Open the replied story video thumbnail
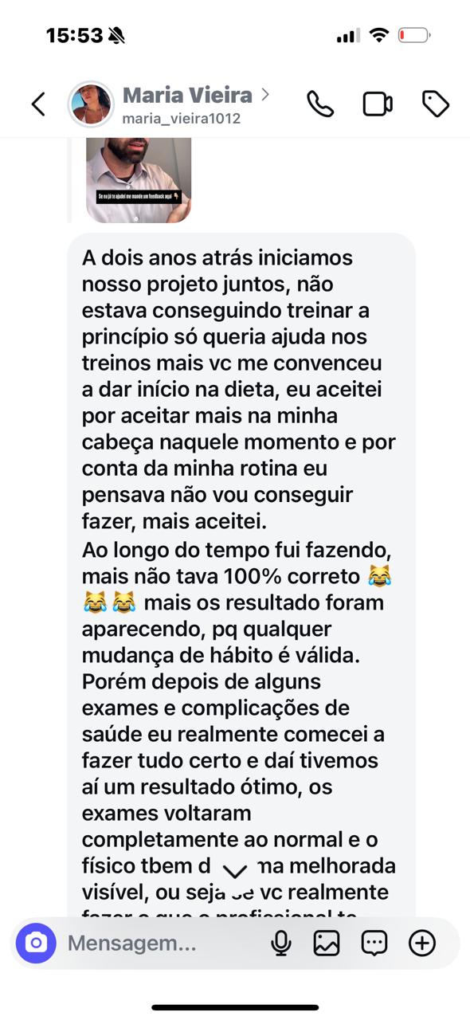The image size is (470, 1020). point(139,180)
